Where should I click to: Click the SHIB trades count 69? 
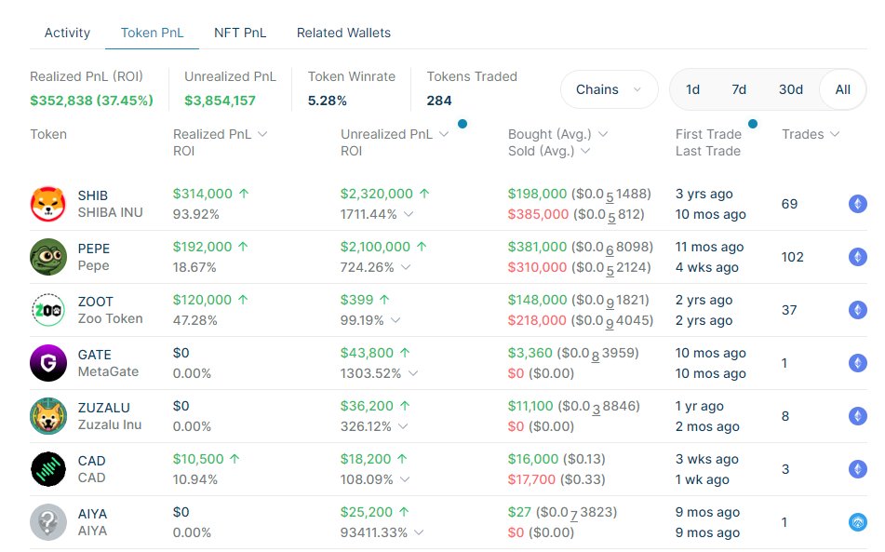(x=790, y=204)
